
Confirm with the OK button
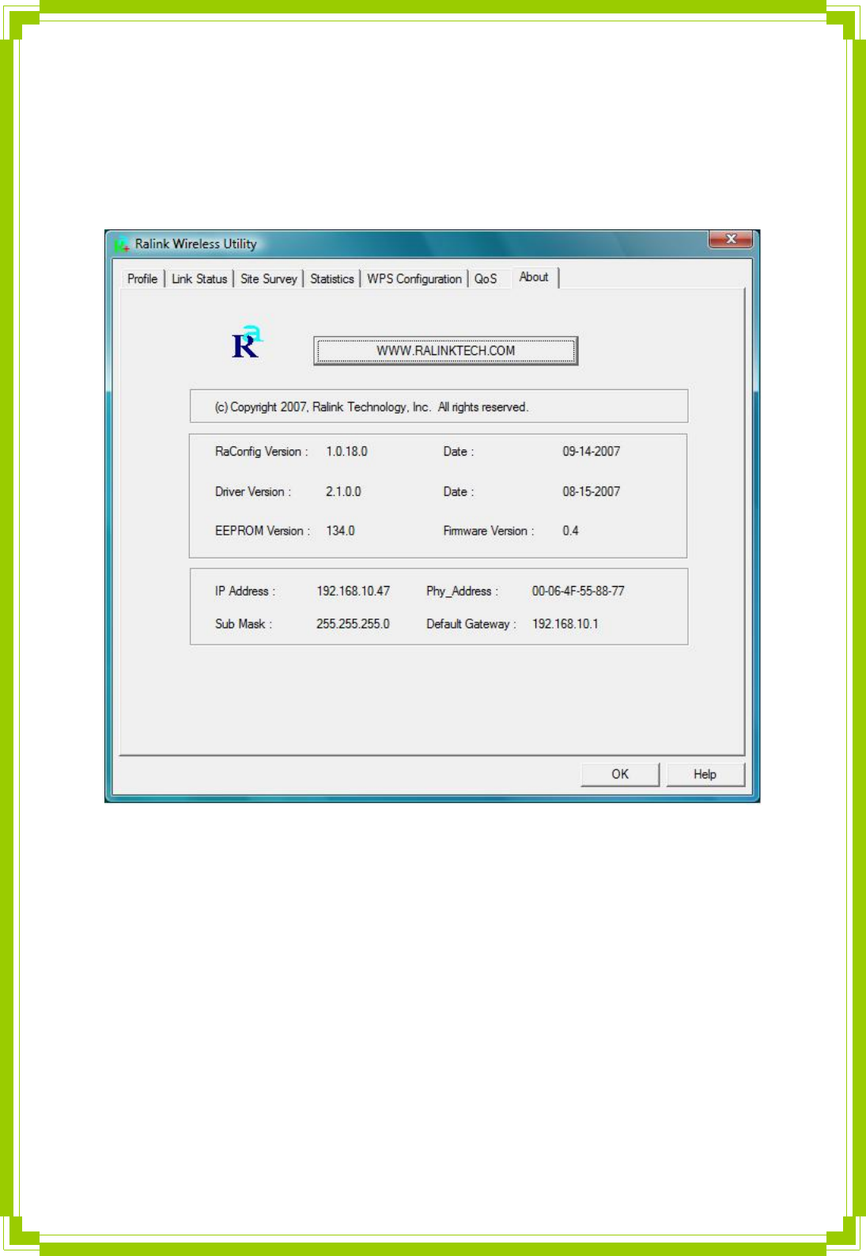[620, 774]
